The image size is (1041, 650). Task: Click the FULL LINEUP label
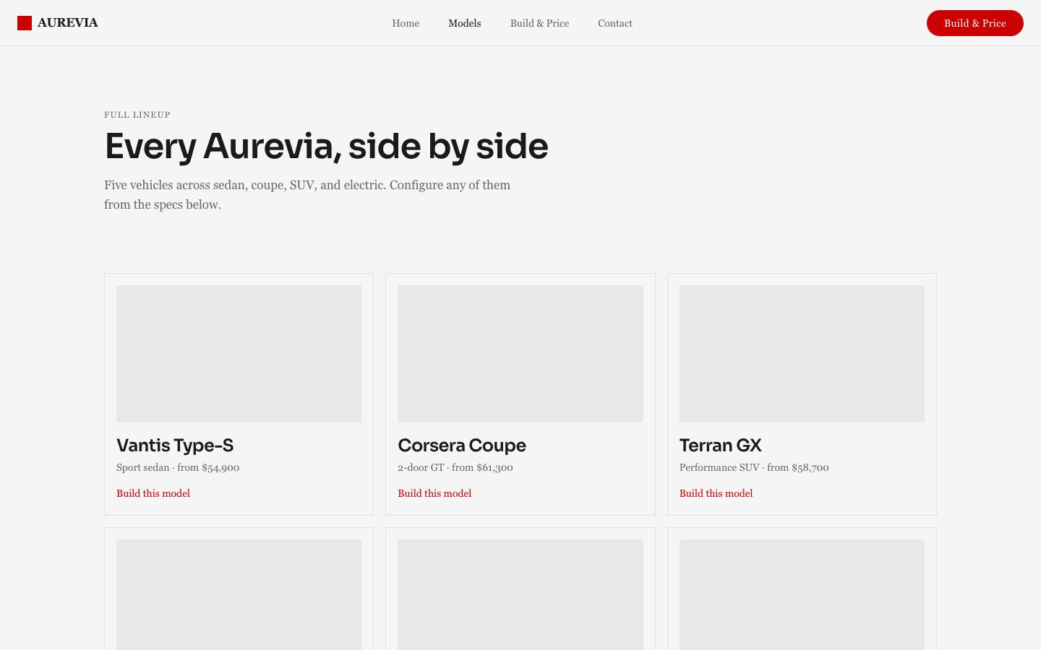click(137, 115)
